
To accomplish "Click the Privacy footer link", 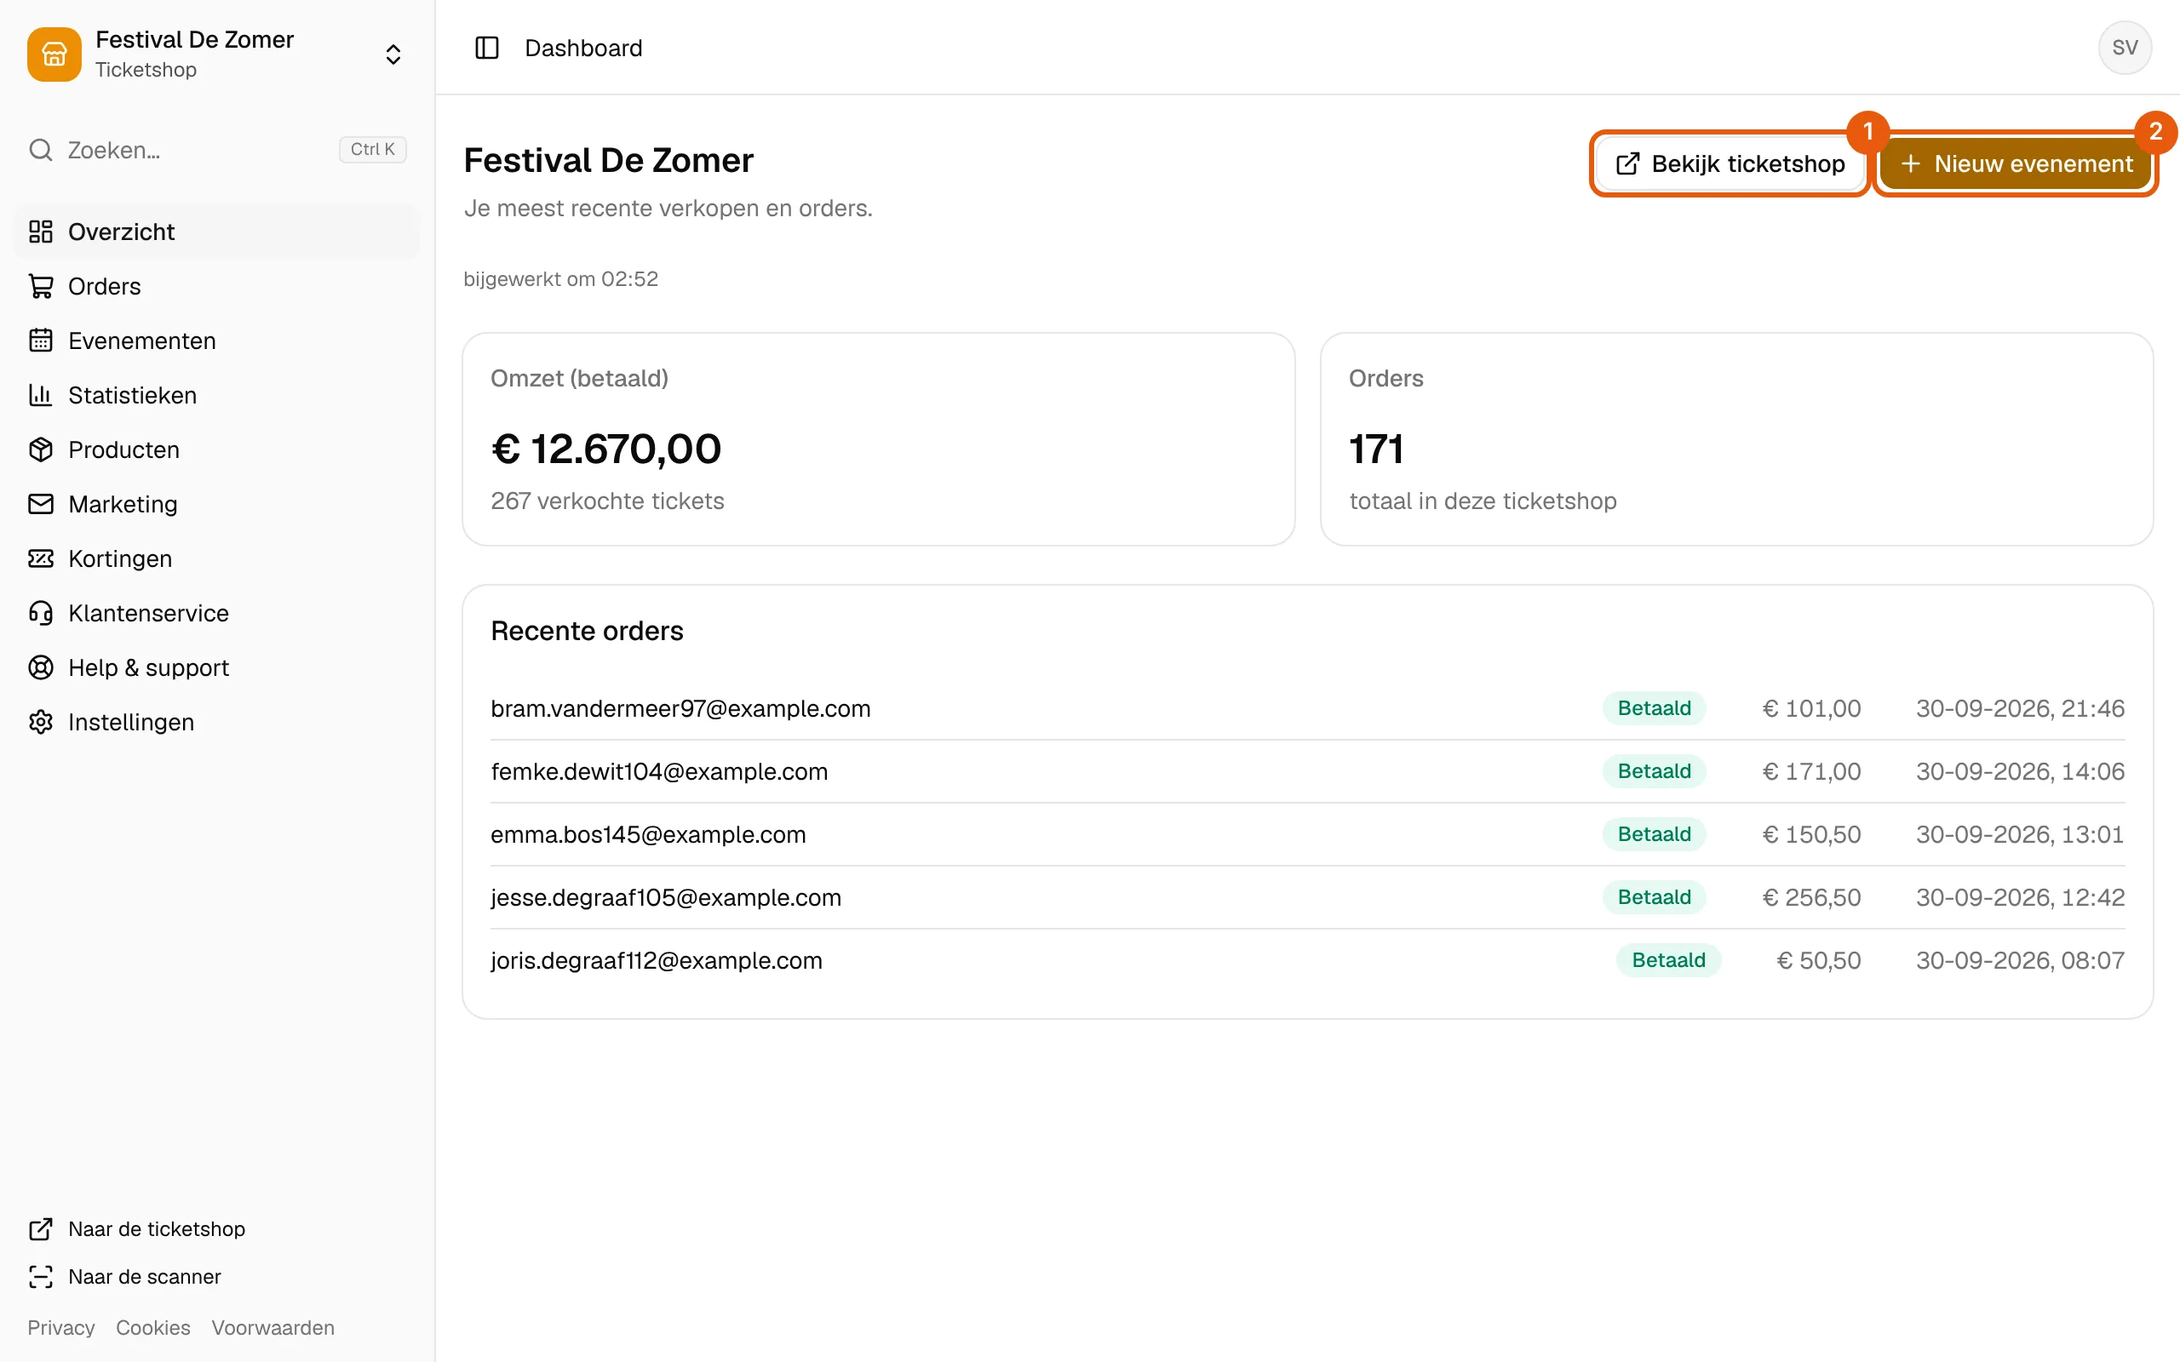I will pyautogui.click(x=61, y=1328).
